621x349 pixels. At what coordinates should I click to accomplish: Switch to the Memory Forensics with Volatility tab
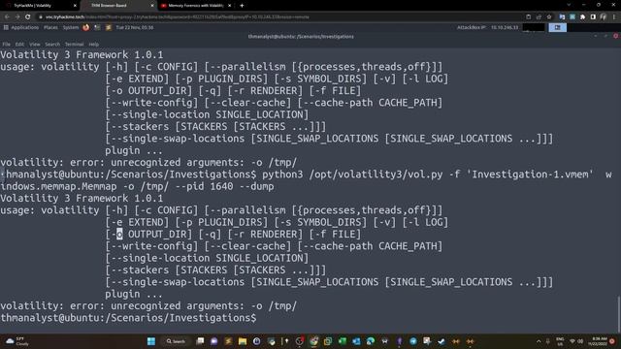point(196,6)
